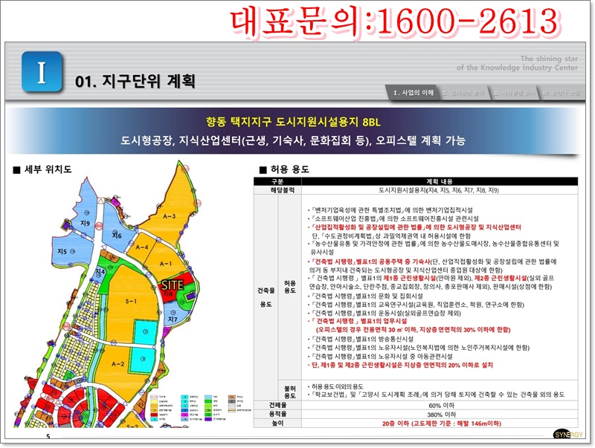This screenshot has width=595, height=448.
Task: Click the '01. 지구단위 계획' slide title
Action: [x=135, y=81]
